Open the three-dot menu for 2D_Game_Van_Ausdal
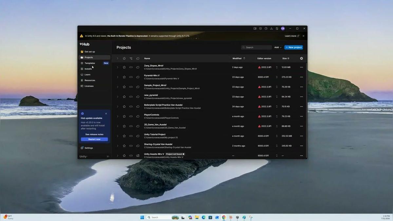 pyautogui.click(x=302, y=126)
